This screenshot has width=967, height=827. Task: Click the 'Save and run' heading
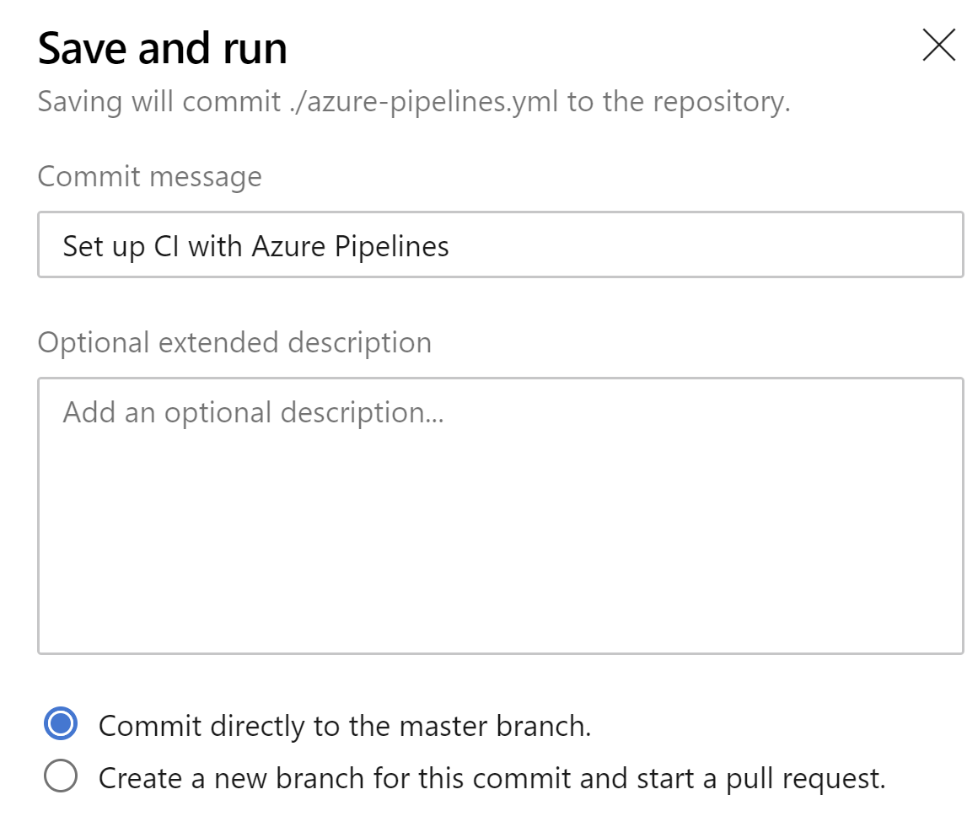(x=163, y=48)
